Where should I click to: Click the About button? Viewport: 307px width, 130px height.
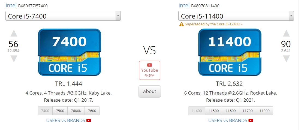(x=150, y=91)
